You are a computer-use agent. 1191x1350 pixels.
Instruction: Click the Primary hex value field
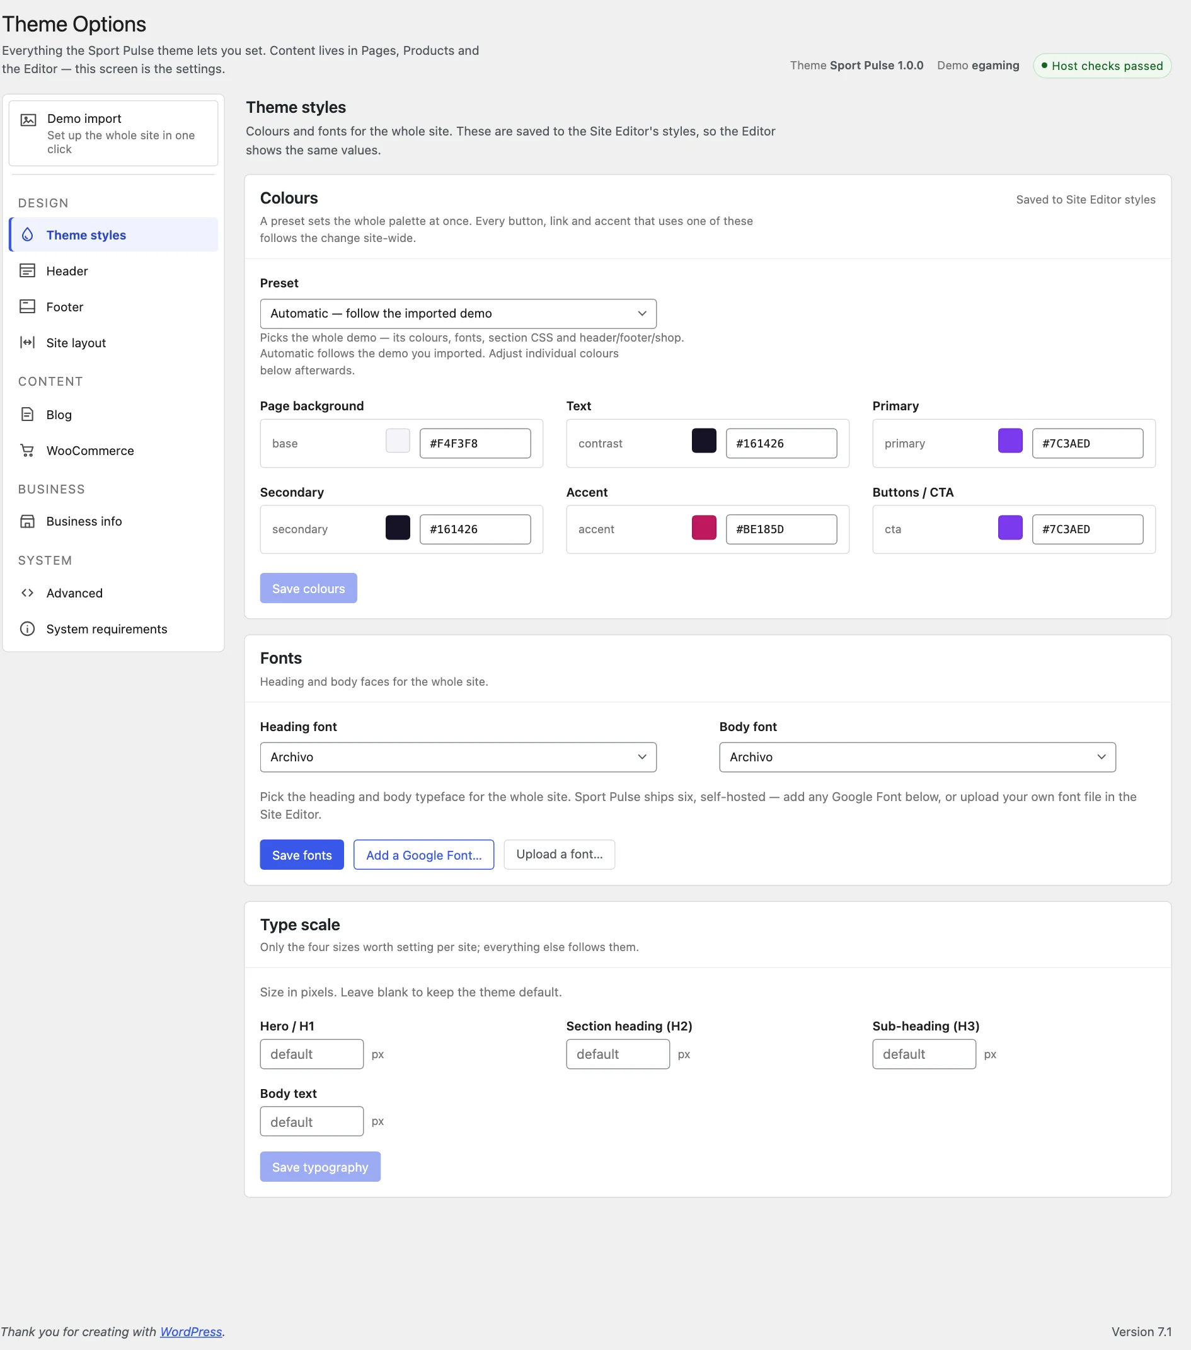pyautogui.click(x=1088, y=443)
